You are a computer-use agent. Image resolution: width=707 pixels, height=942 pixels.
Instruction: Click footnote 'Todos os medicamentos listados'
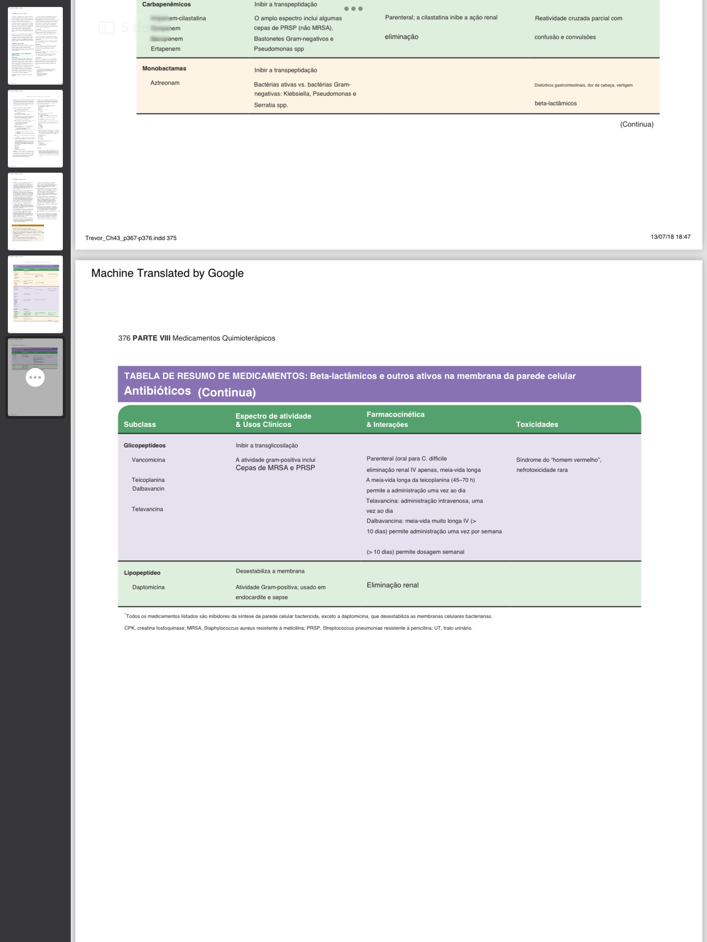pyautogui.click(x=309, y=616)
